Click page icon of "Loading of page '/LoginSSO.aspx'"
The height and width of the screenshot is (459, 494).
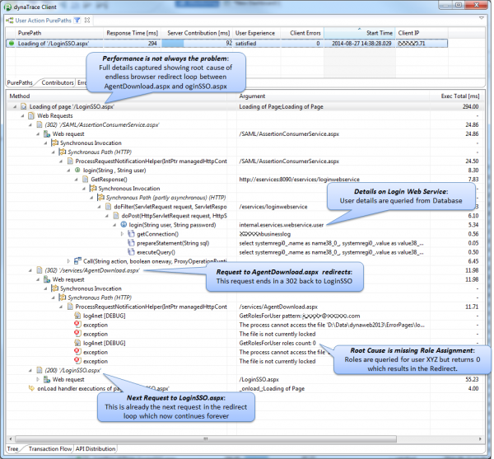[23, 106]
